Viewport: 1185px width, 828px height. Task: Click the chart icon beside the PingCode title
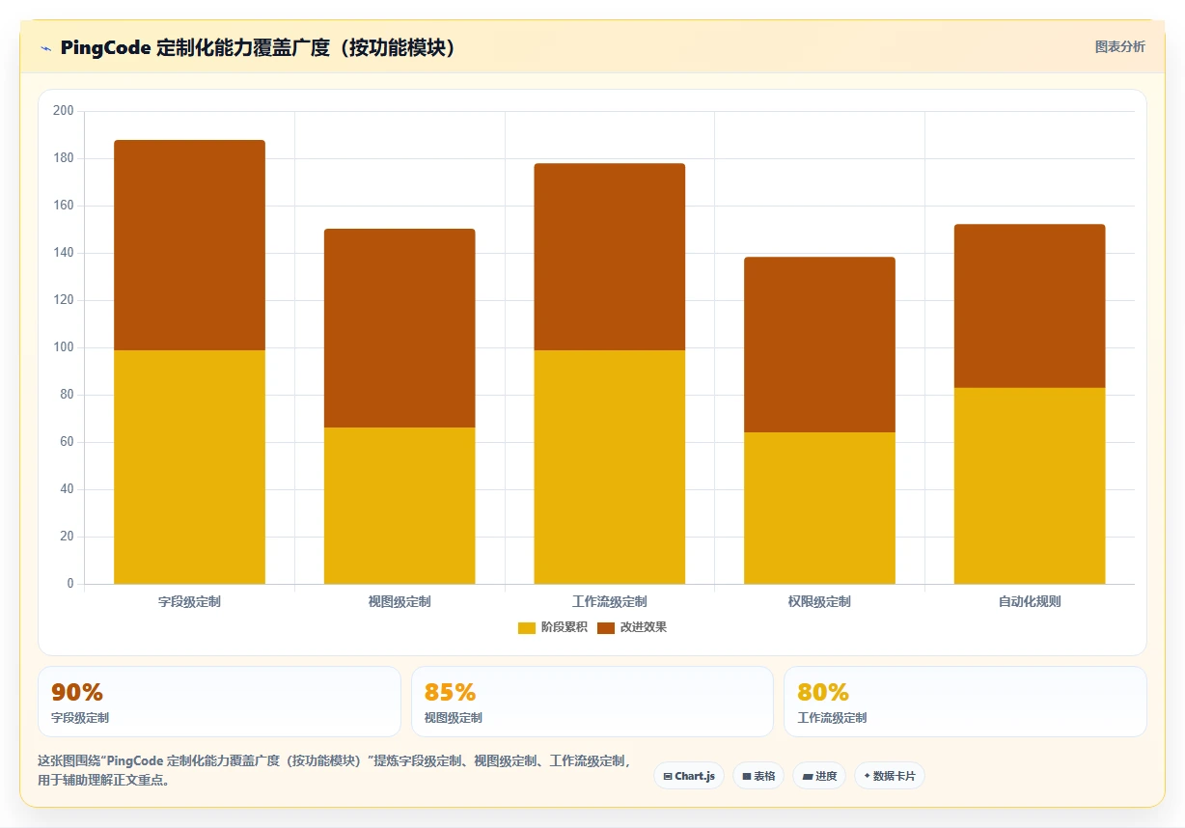coord(45,48)
